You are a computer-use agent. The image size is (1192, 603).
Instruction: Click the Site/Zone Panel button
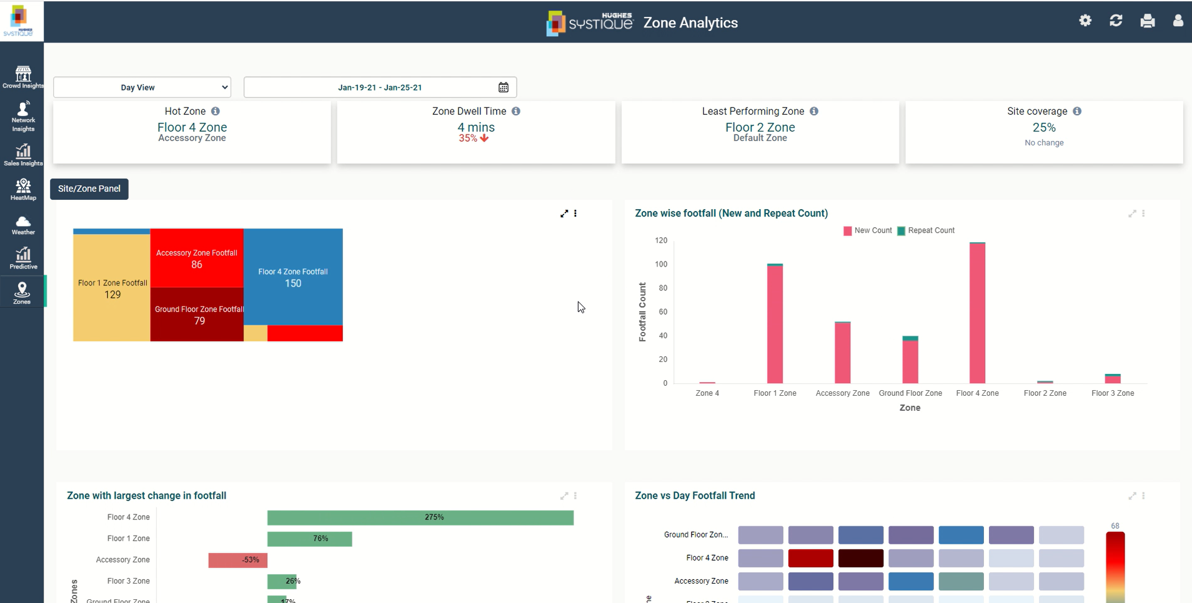click(89, 189)
